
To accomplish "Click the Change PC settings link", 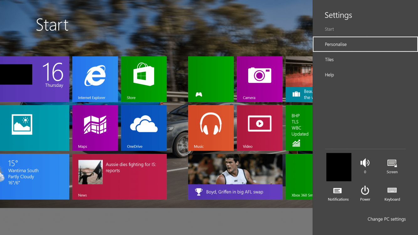I will [x=386, y=219].
